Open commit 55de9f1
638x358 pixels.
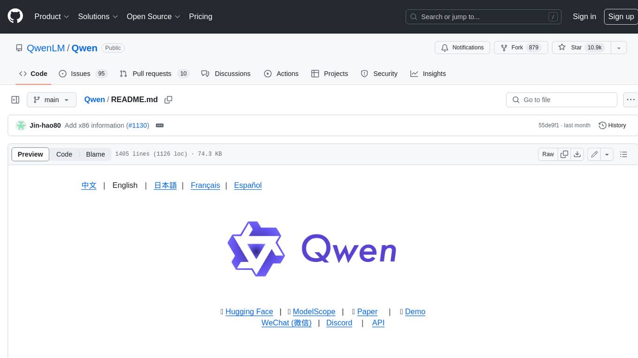549,126
